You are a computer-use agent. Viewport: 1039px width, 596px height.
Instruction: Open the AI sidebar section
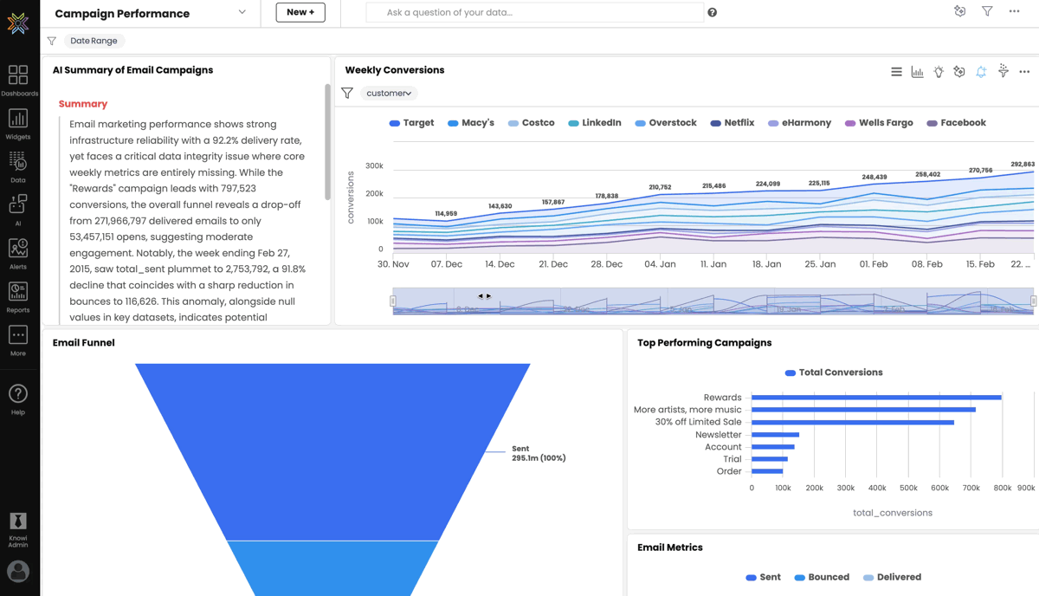click(x=18, y=211)
